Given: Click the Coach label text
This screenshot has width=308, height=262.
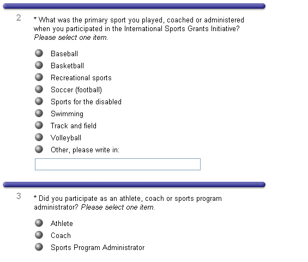Looking at the screenshot, I should pos(61,235).
